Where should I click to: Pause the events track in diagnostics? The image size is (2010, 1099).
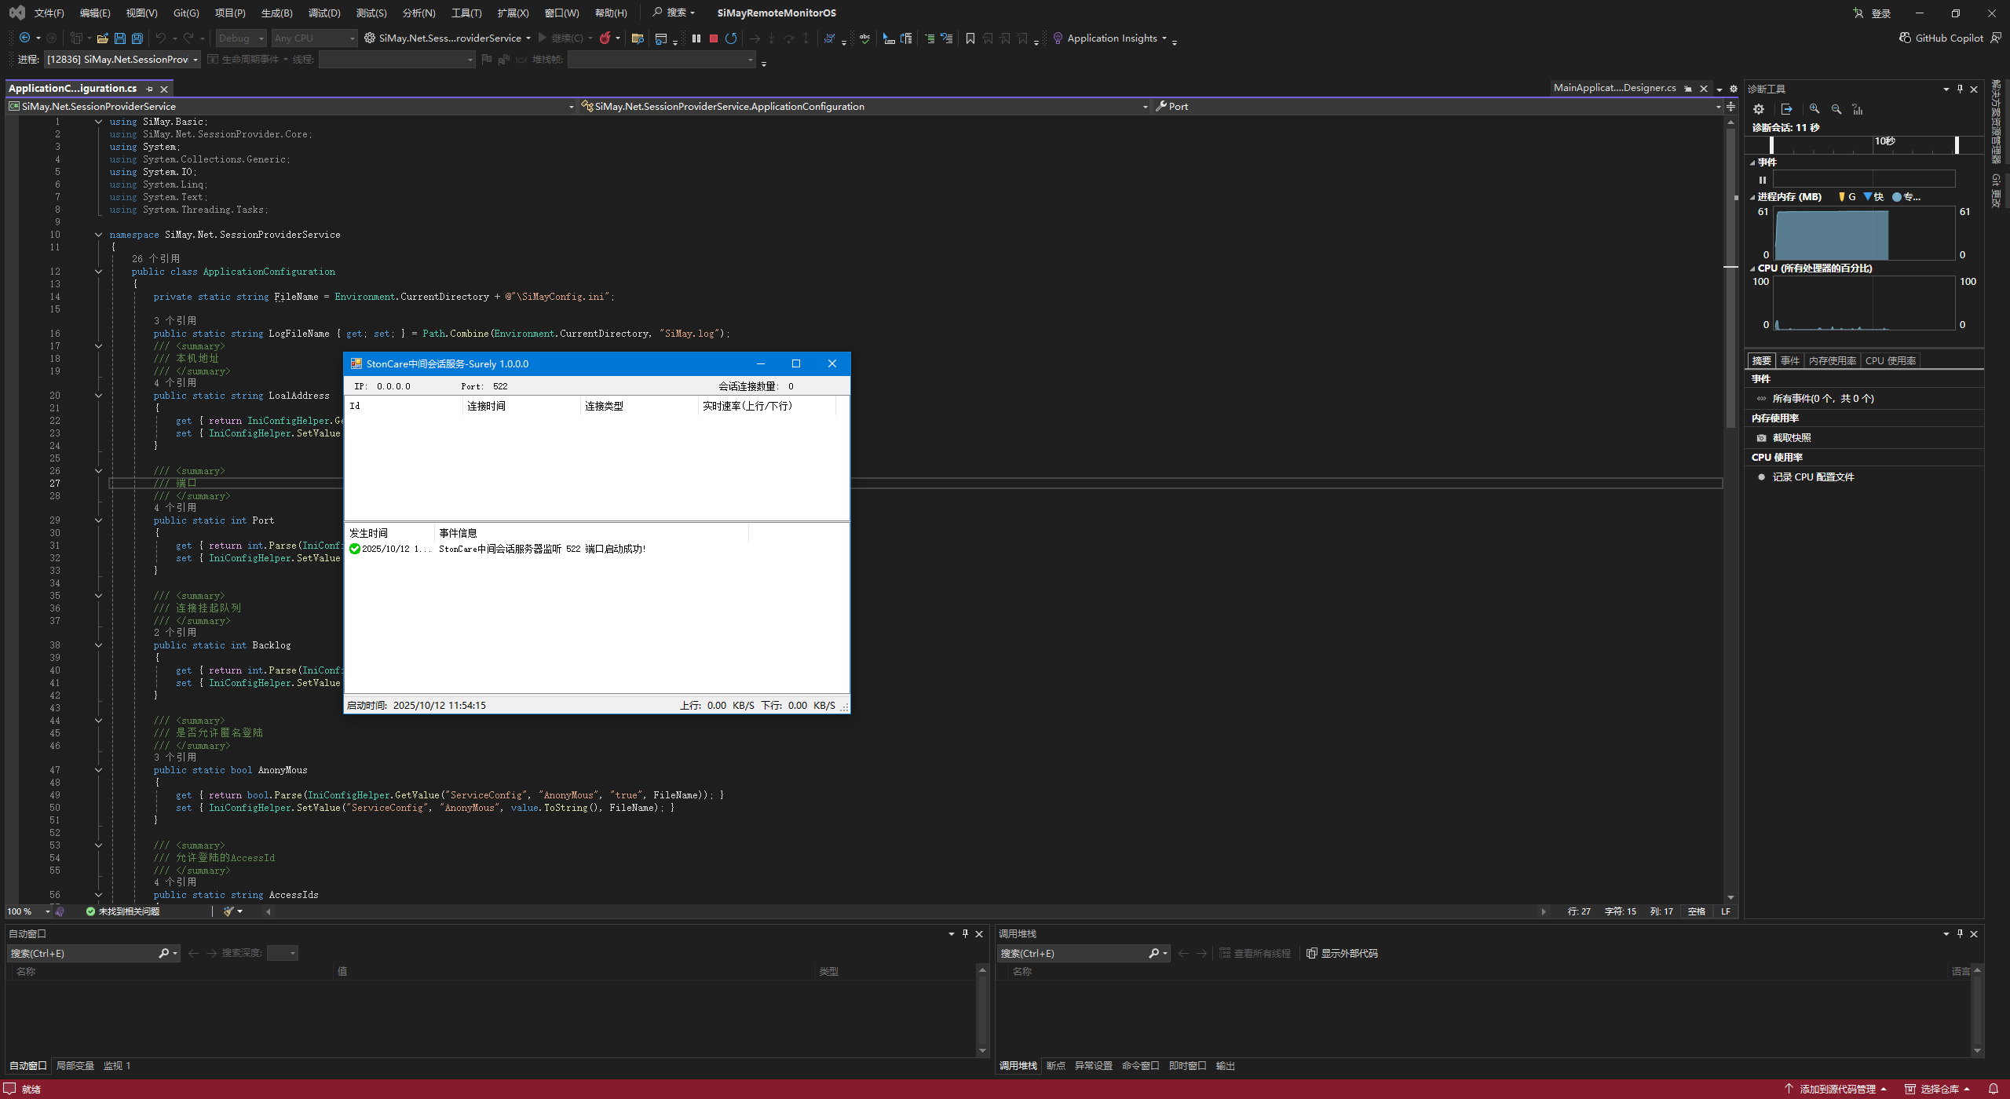1762,180
